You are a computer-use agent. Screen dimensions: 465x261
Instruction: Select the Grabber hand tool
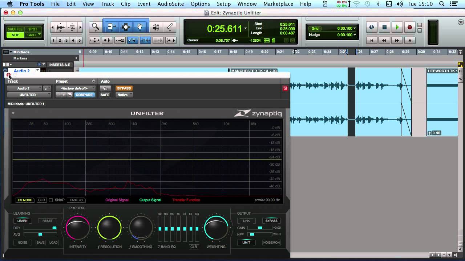click(140, 27)
